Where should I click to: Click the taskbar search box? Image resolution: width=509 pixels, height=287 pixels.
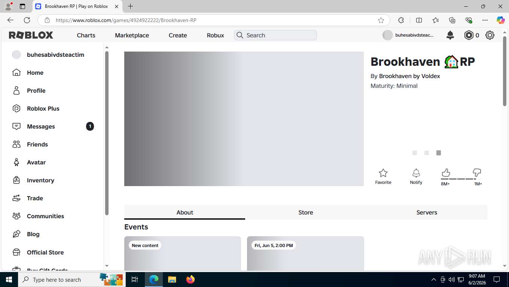(x=71, y=280)
